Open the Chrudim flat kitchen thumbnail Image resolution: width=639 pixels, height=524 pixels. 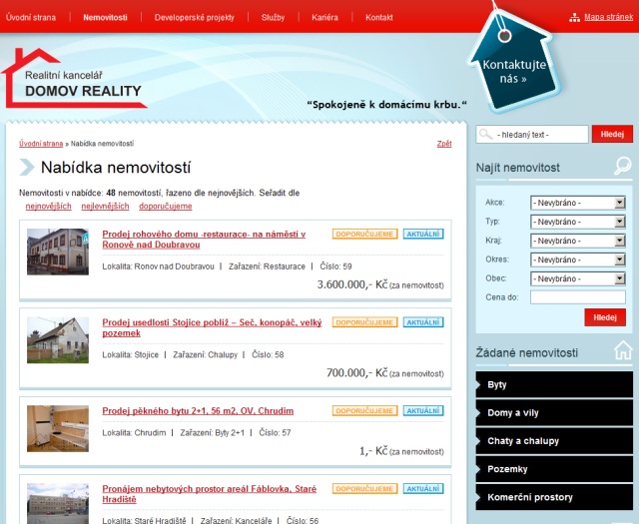pyautogui.click(x=58, y=428)
